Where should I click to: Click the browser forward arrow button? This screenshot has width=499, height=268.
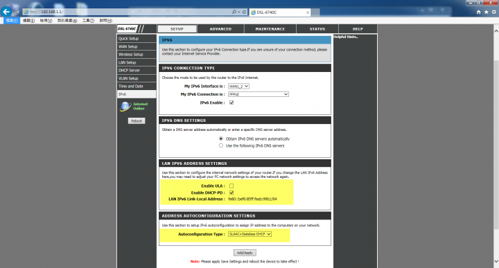coord(17,12)
